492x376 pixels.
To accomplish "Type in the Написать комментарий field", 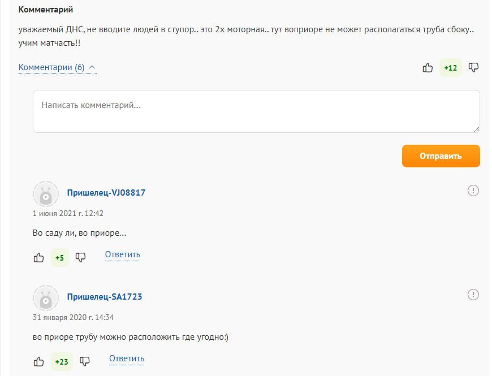I will tap(256, 111).
